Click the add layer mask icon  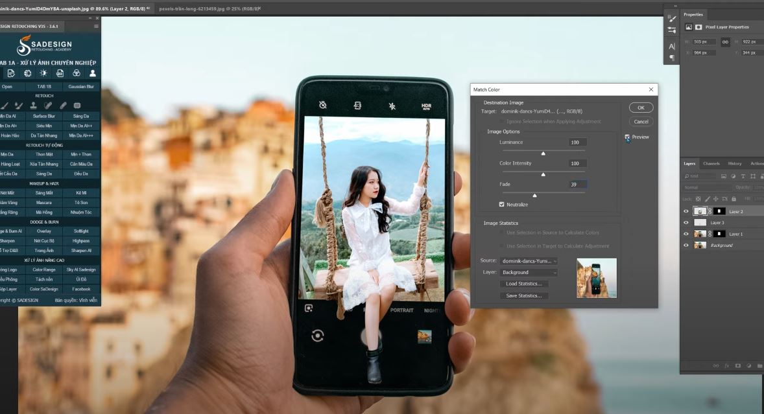click(738, 366)
